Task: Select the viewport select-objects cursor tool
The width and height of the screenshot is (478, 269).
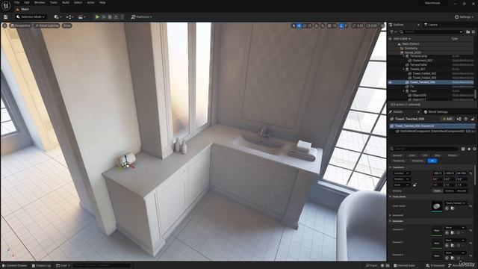Action: tap(294, 26)
